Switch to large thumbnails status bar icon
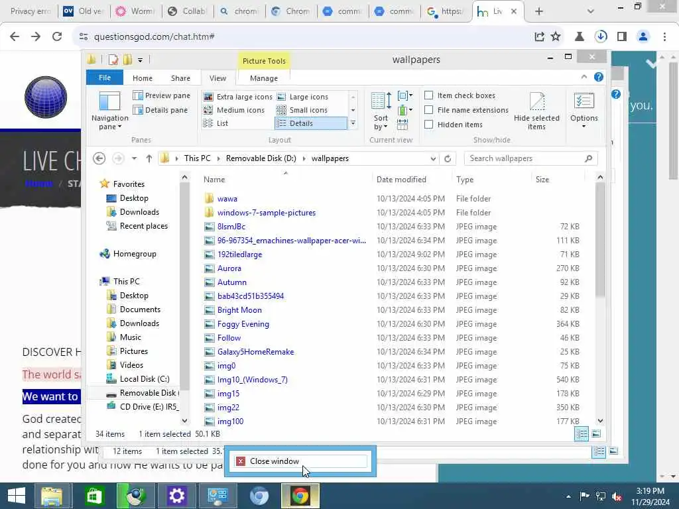679x509 pixels. tap(596, 433)
